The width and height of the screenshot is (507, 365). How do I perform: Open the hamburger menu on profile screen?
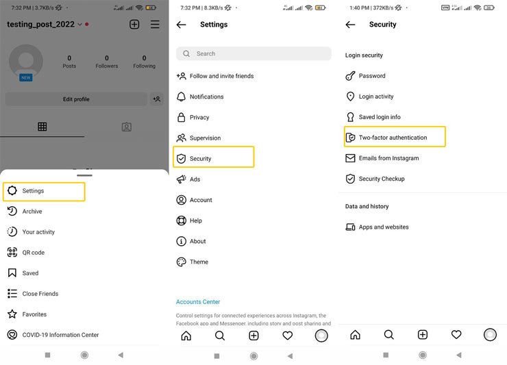click(x=156, y=24)
